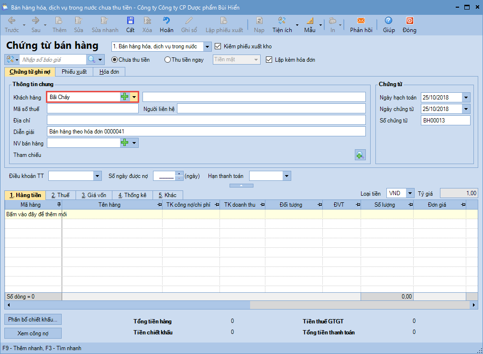Open the Giá vốn tab

pyautogui.click(x=94, y=195)
